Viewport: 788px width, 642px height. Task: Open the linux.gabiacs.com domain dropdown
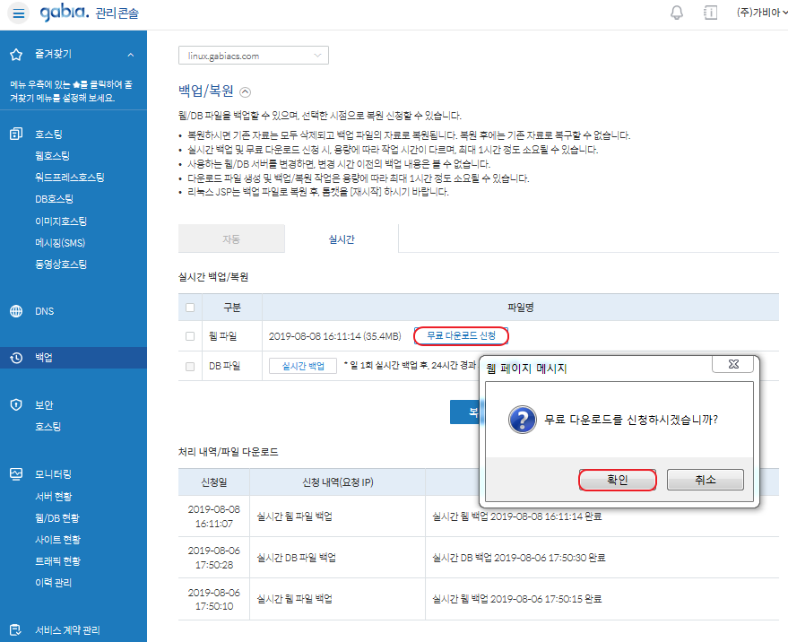(254, 56)
